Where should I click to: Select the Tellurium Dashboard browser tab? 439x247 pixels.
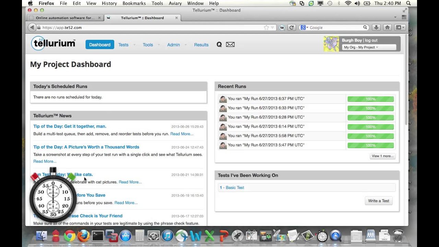coord(142,18)
